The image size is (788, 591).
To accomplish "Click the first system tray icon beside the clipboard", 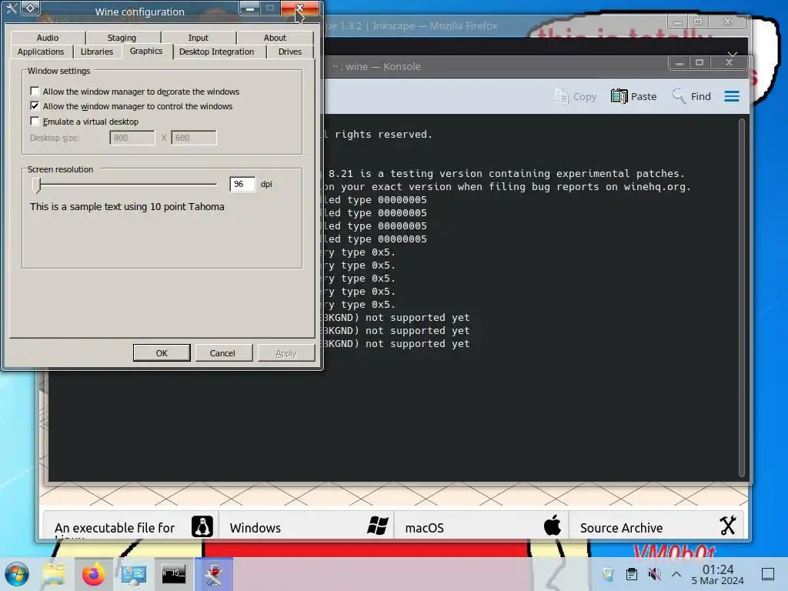I will (x=609, y=573).
